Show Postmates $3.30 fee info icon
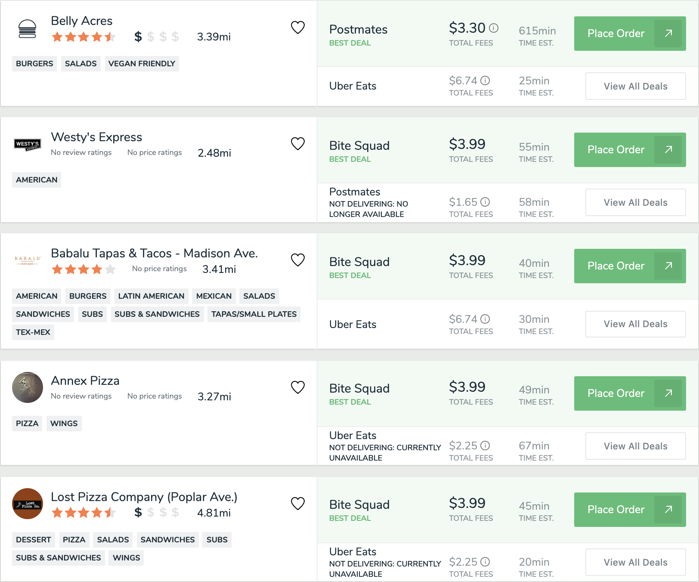This screenshot has width=699, height=582. point(494,28)
